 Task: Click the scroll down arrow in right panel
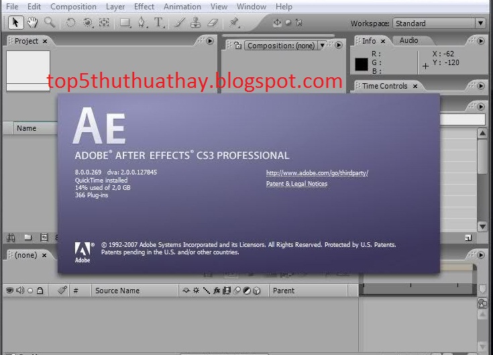click(482, 226)
